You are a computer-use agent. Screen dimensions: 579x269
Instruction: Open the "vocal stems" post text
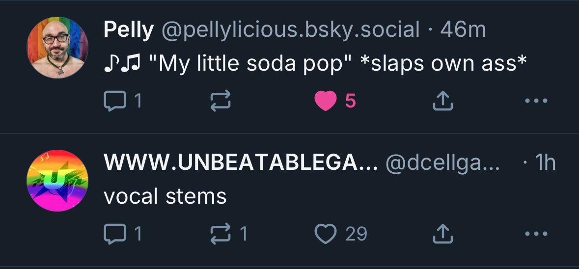pos(165,196)
